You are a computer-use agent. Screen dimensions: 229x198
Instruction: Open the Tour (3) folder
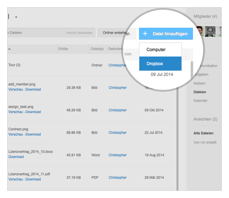(x=14, y=65)
